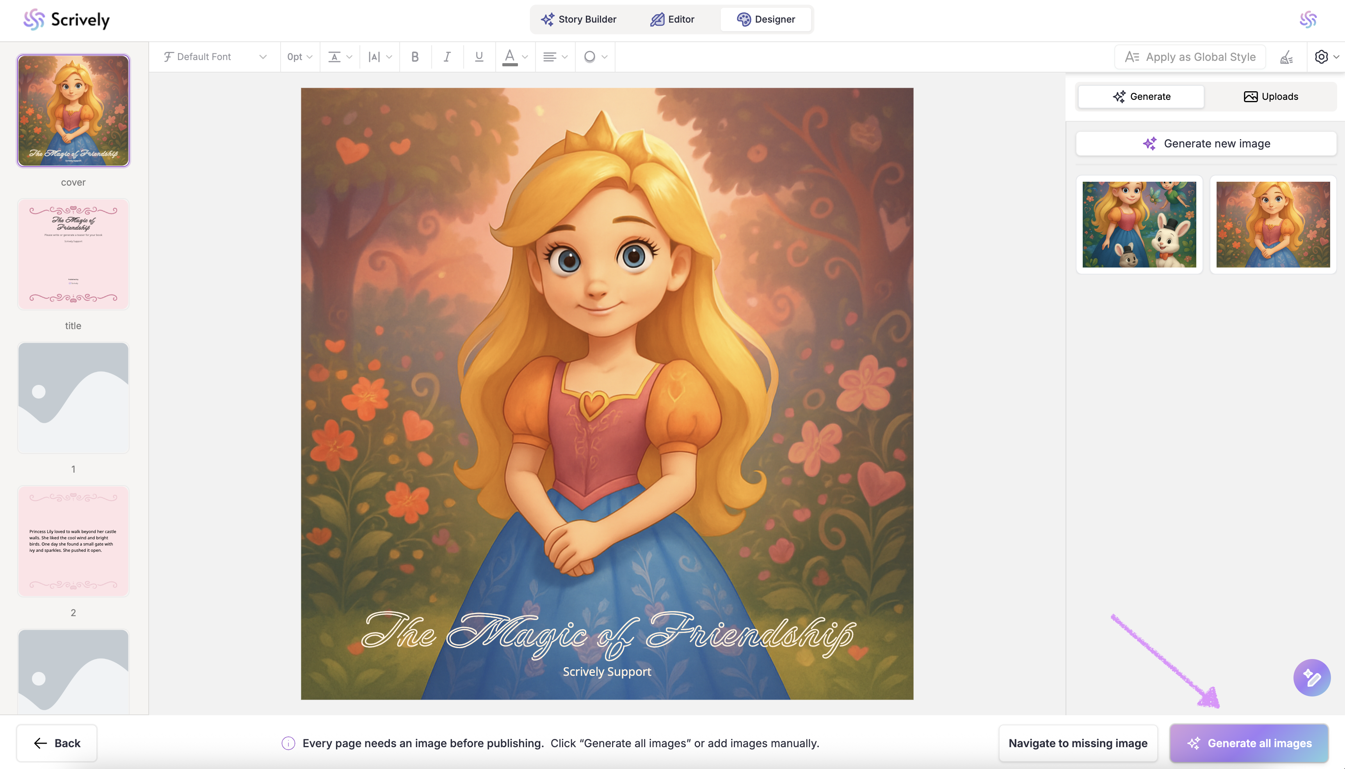Open the Default Font dropdown

tap(215, 57)
